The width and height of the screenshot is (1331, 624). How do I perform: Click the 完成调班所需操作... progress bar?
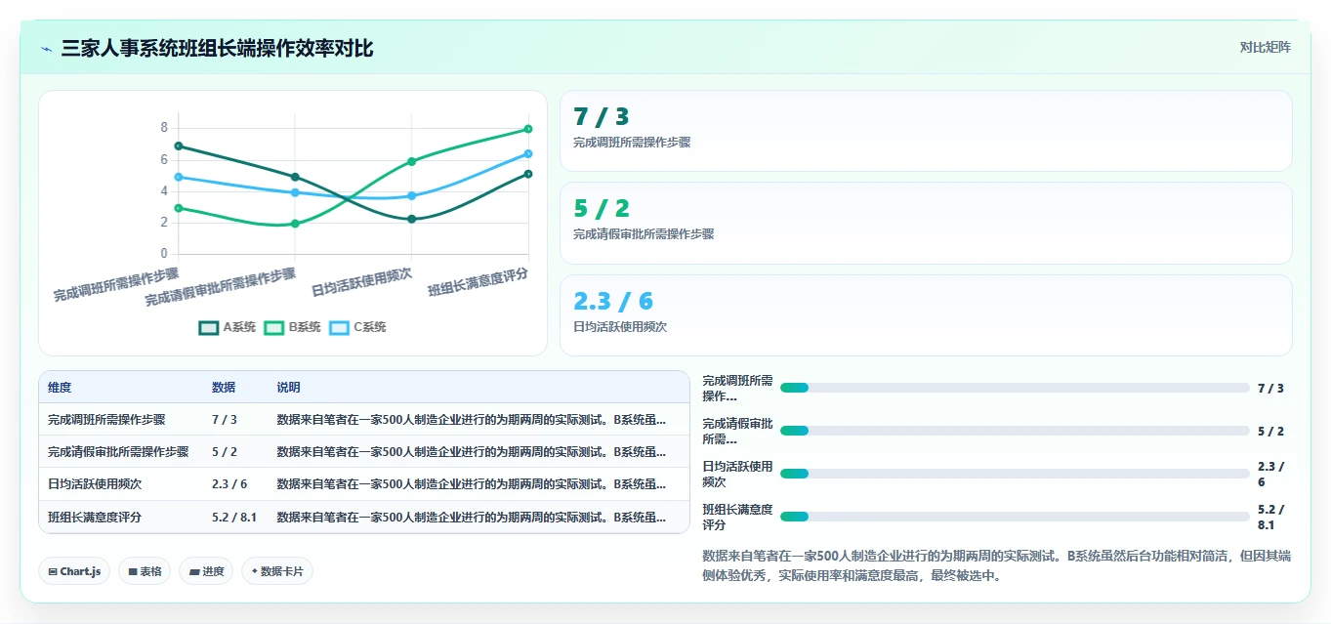[1015, 388]
